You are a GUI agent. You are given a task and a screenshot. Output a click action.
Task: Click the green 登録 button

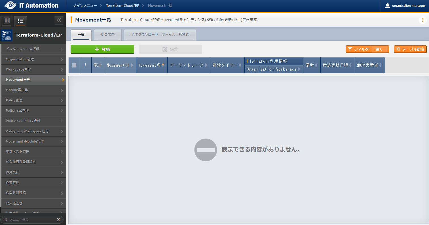coord(102,49)
